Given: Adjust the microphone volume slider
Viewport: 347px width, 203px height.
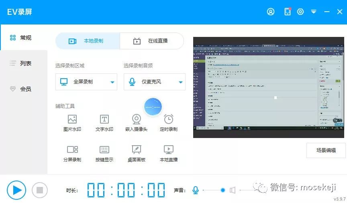Looking at the screenshot, I should point(214,190).
